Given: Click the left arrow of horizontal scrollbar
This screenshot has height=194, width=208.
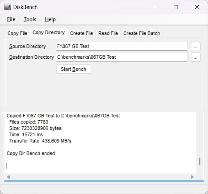Looking at the screenshot, I should tap(8, 177).
